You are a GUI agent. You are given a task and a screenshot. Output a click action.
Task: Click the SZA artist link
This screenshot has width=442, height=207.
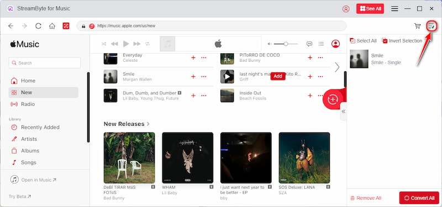[283, 193]
